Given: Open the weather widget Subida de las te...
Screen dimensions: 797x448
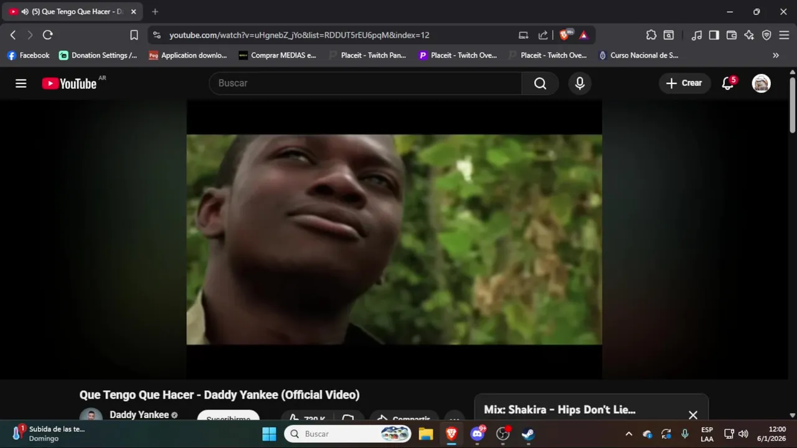Looking at the screenshot, I should click(49, 434).
